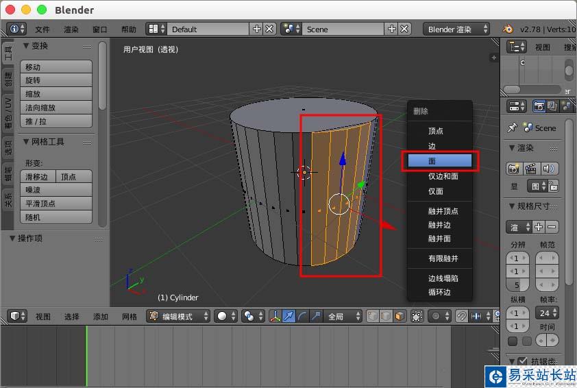Select 循环边 in the delete menu

click(x=439, y=292)
